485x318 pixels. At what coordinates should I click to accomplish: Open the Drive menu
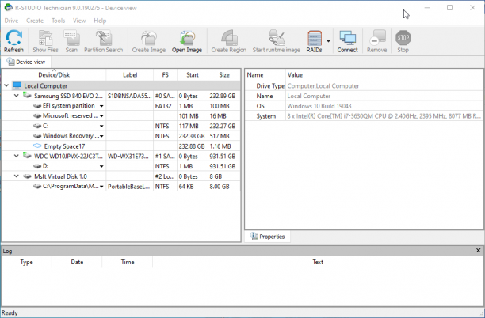coord(11,21)
